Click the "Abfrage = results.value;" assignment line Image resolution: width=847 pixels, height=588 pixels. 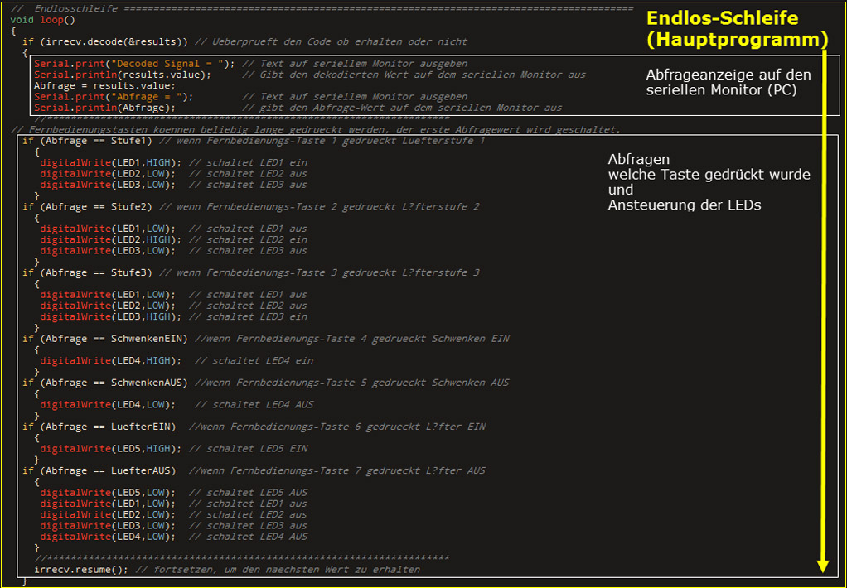pos(104,85)
